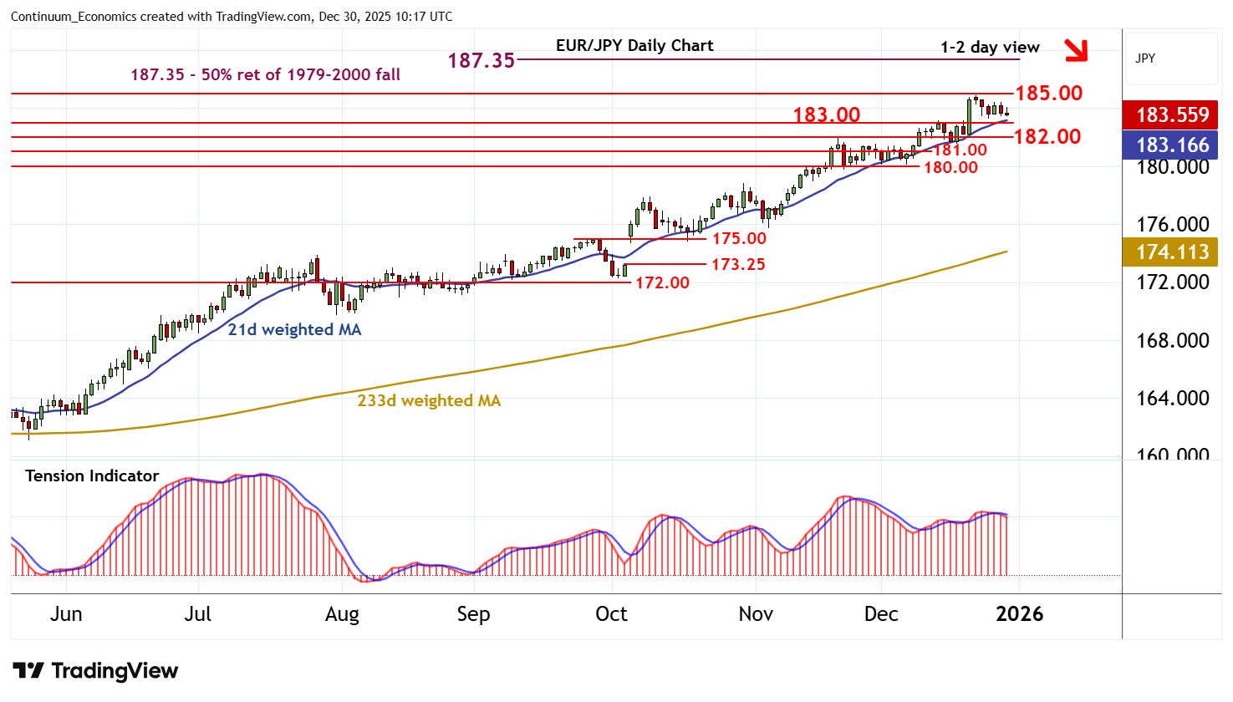
Task: Click the 182.00 support level label
Action: pos(1047,136)
